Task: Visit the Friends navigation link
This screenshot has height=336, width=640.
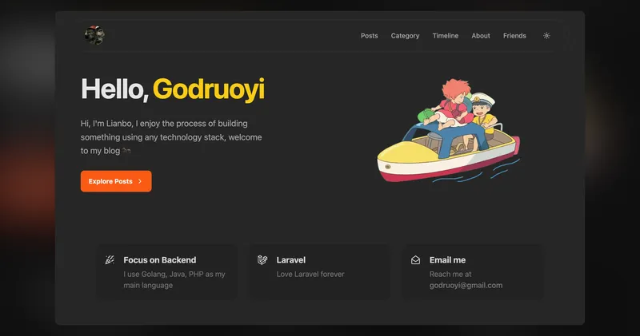Action: pos(514,36)
